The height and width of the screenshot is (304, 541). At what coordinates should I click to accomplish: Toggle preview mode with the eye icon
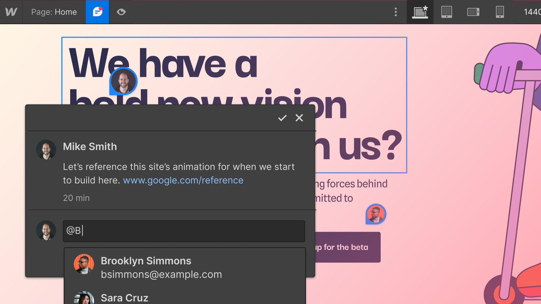[x=121, y=12]
